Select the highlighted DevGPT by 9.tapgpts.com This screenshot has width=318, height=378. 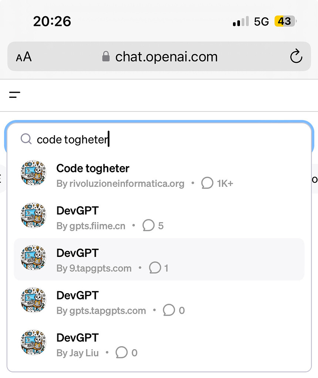tap(78, 253)
